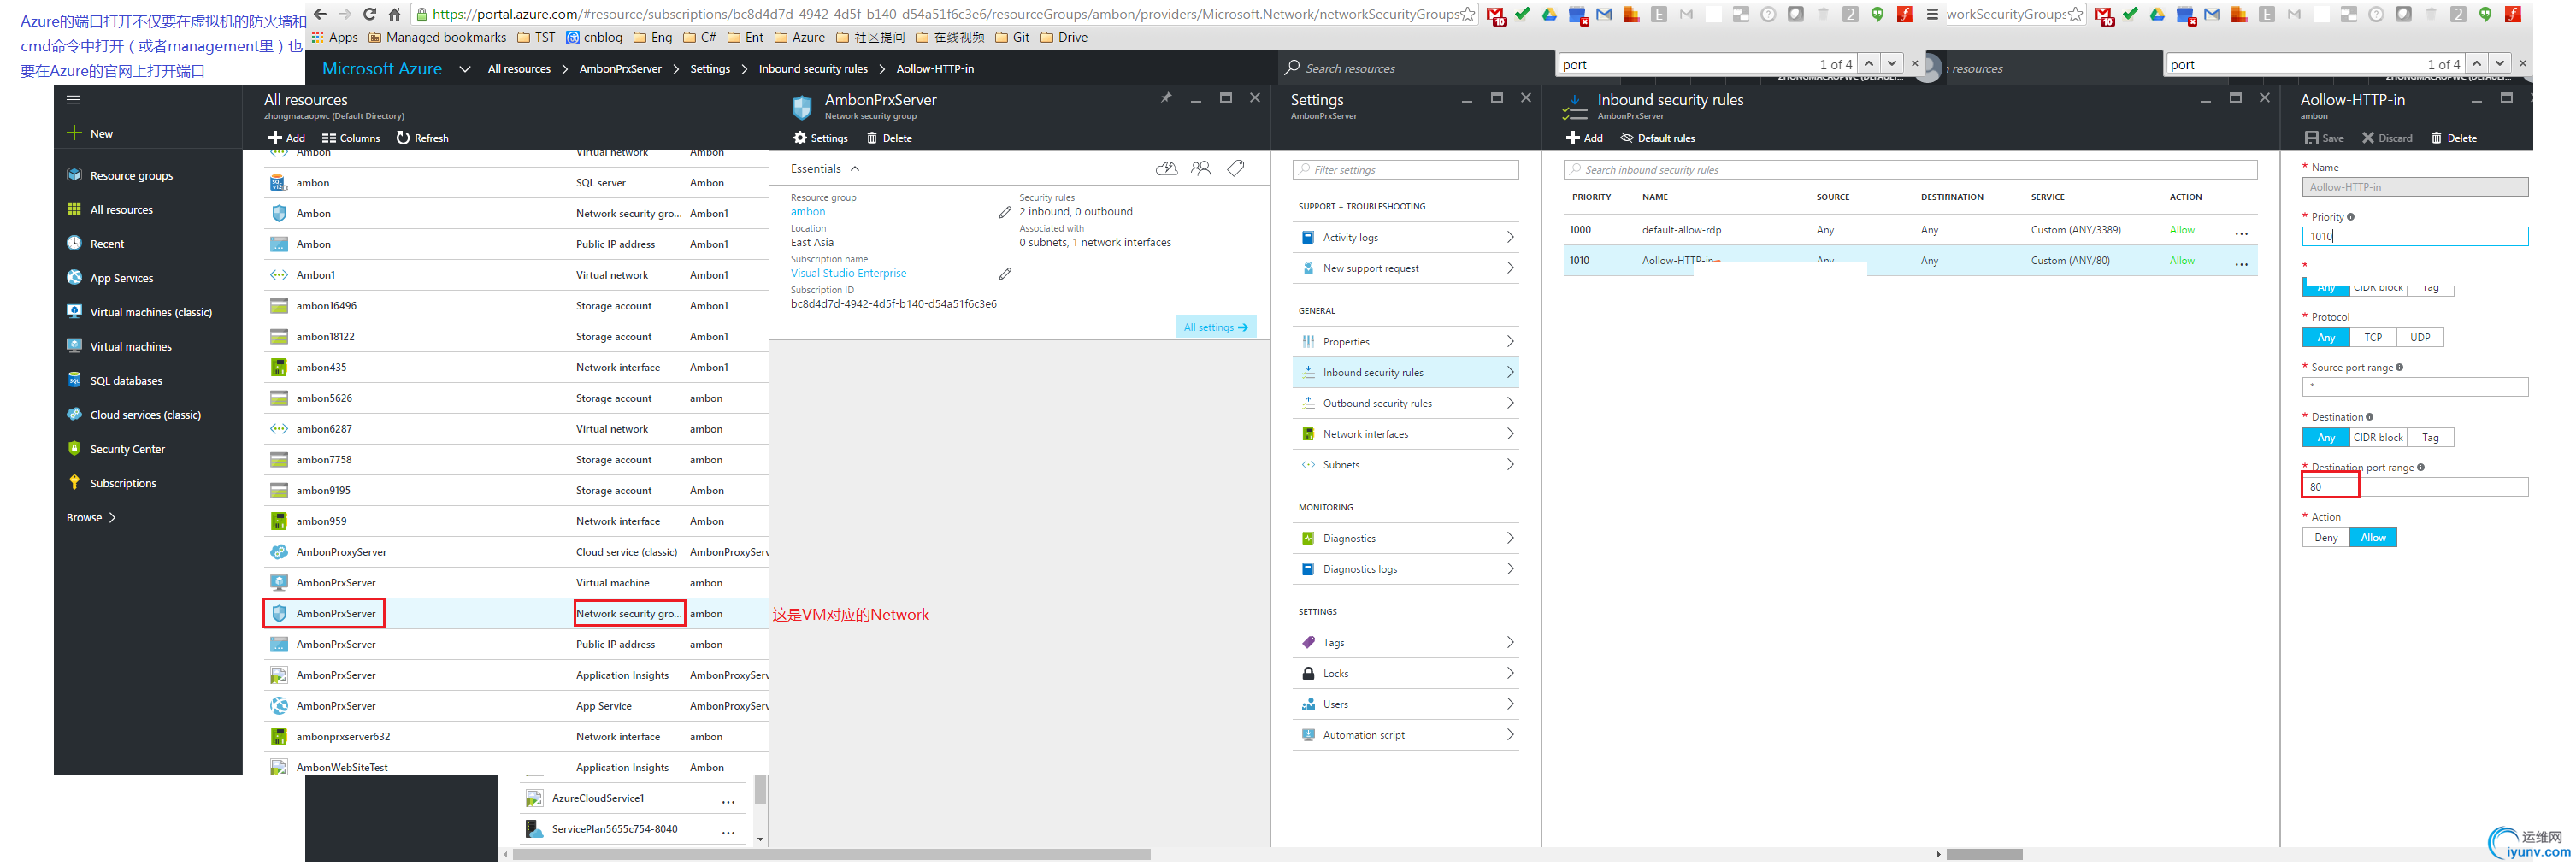Click AmbonPrxServer breadcrumb
The width and height of the screenshot is (2576, 866).
pos(620,68)
